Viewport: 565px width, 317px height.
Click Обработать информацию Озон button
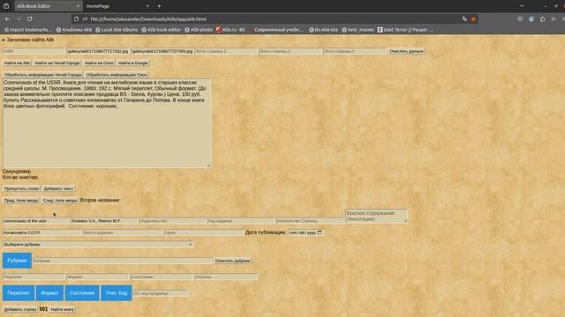tap(116, 75)
